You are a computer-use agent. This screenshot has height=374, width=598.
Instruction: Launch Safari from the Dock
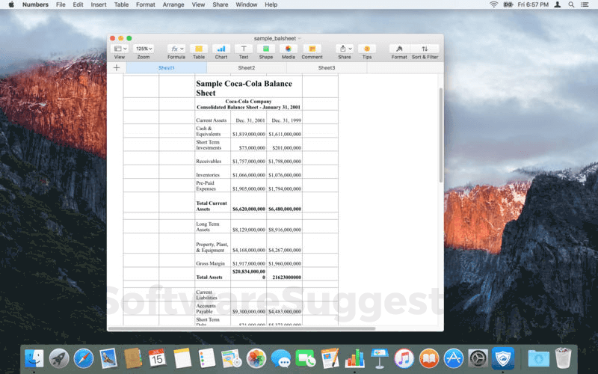[84, 358]
